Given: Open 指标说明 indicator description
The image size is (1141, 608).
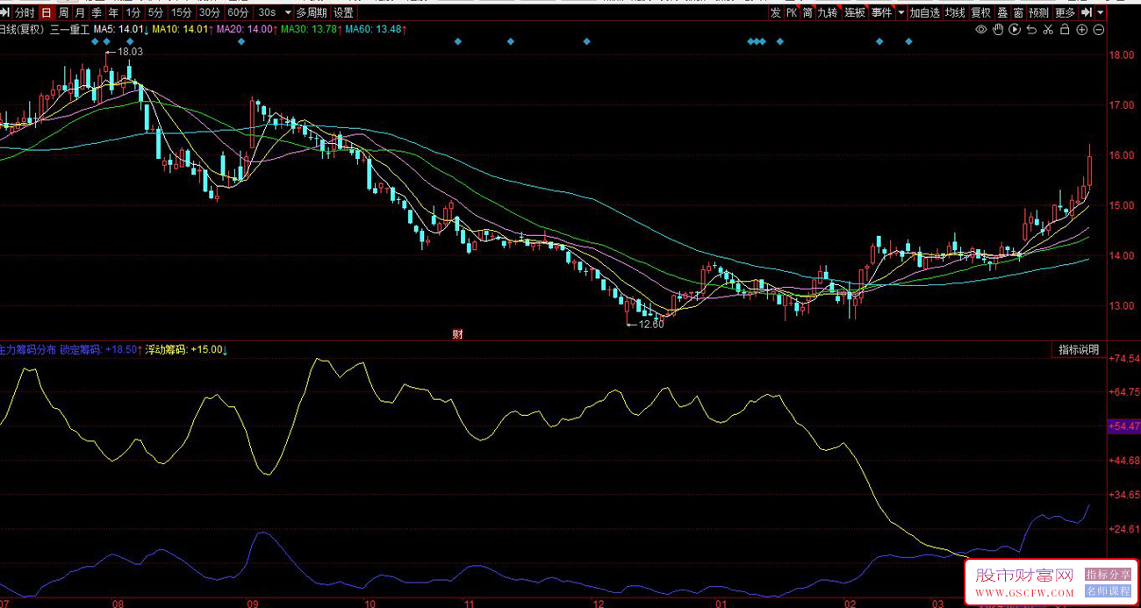Looking at the screenshot, I should click(x=1078, y=349).
